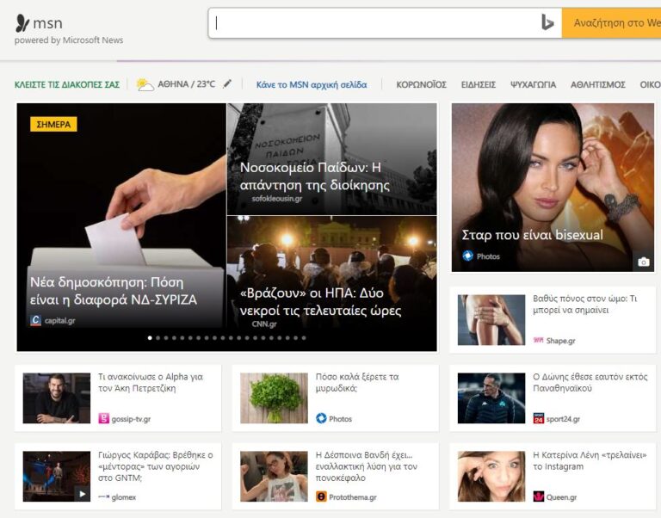Open Γιώργος Καράβας μέντορας article title
Image resolution: width=661 pixels, height=518 pixels.
(156, 466)
